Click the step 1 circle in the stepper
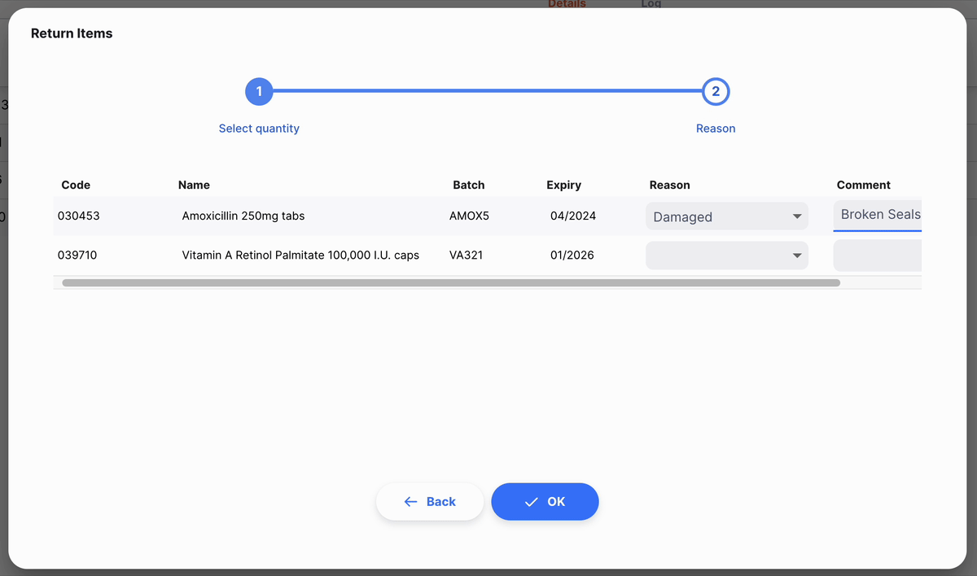977x576 pixels. click(259, 92)
